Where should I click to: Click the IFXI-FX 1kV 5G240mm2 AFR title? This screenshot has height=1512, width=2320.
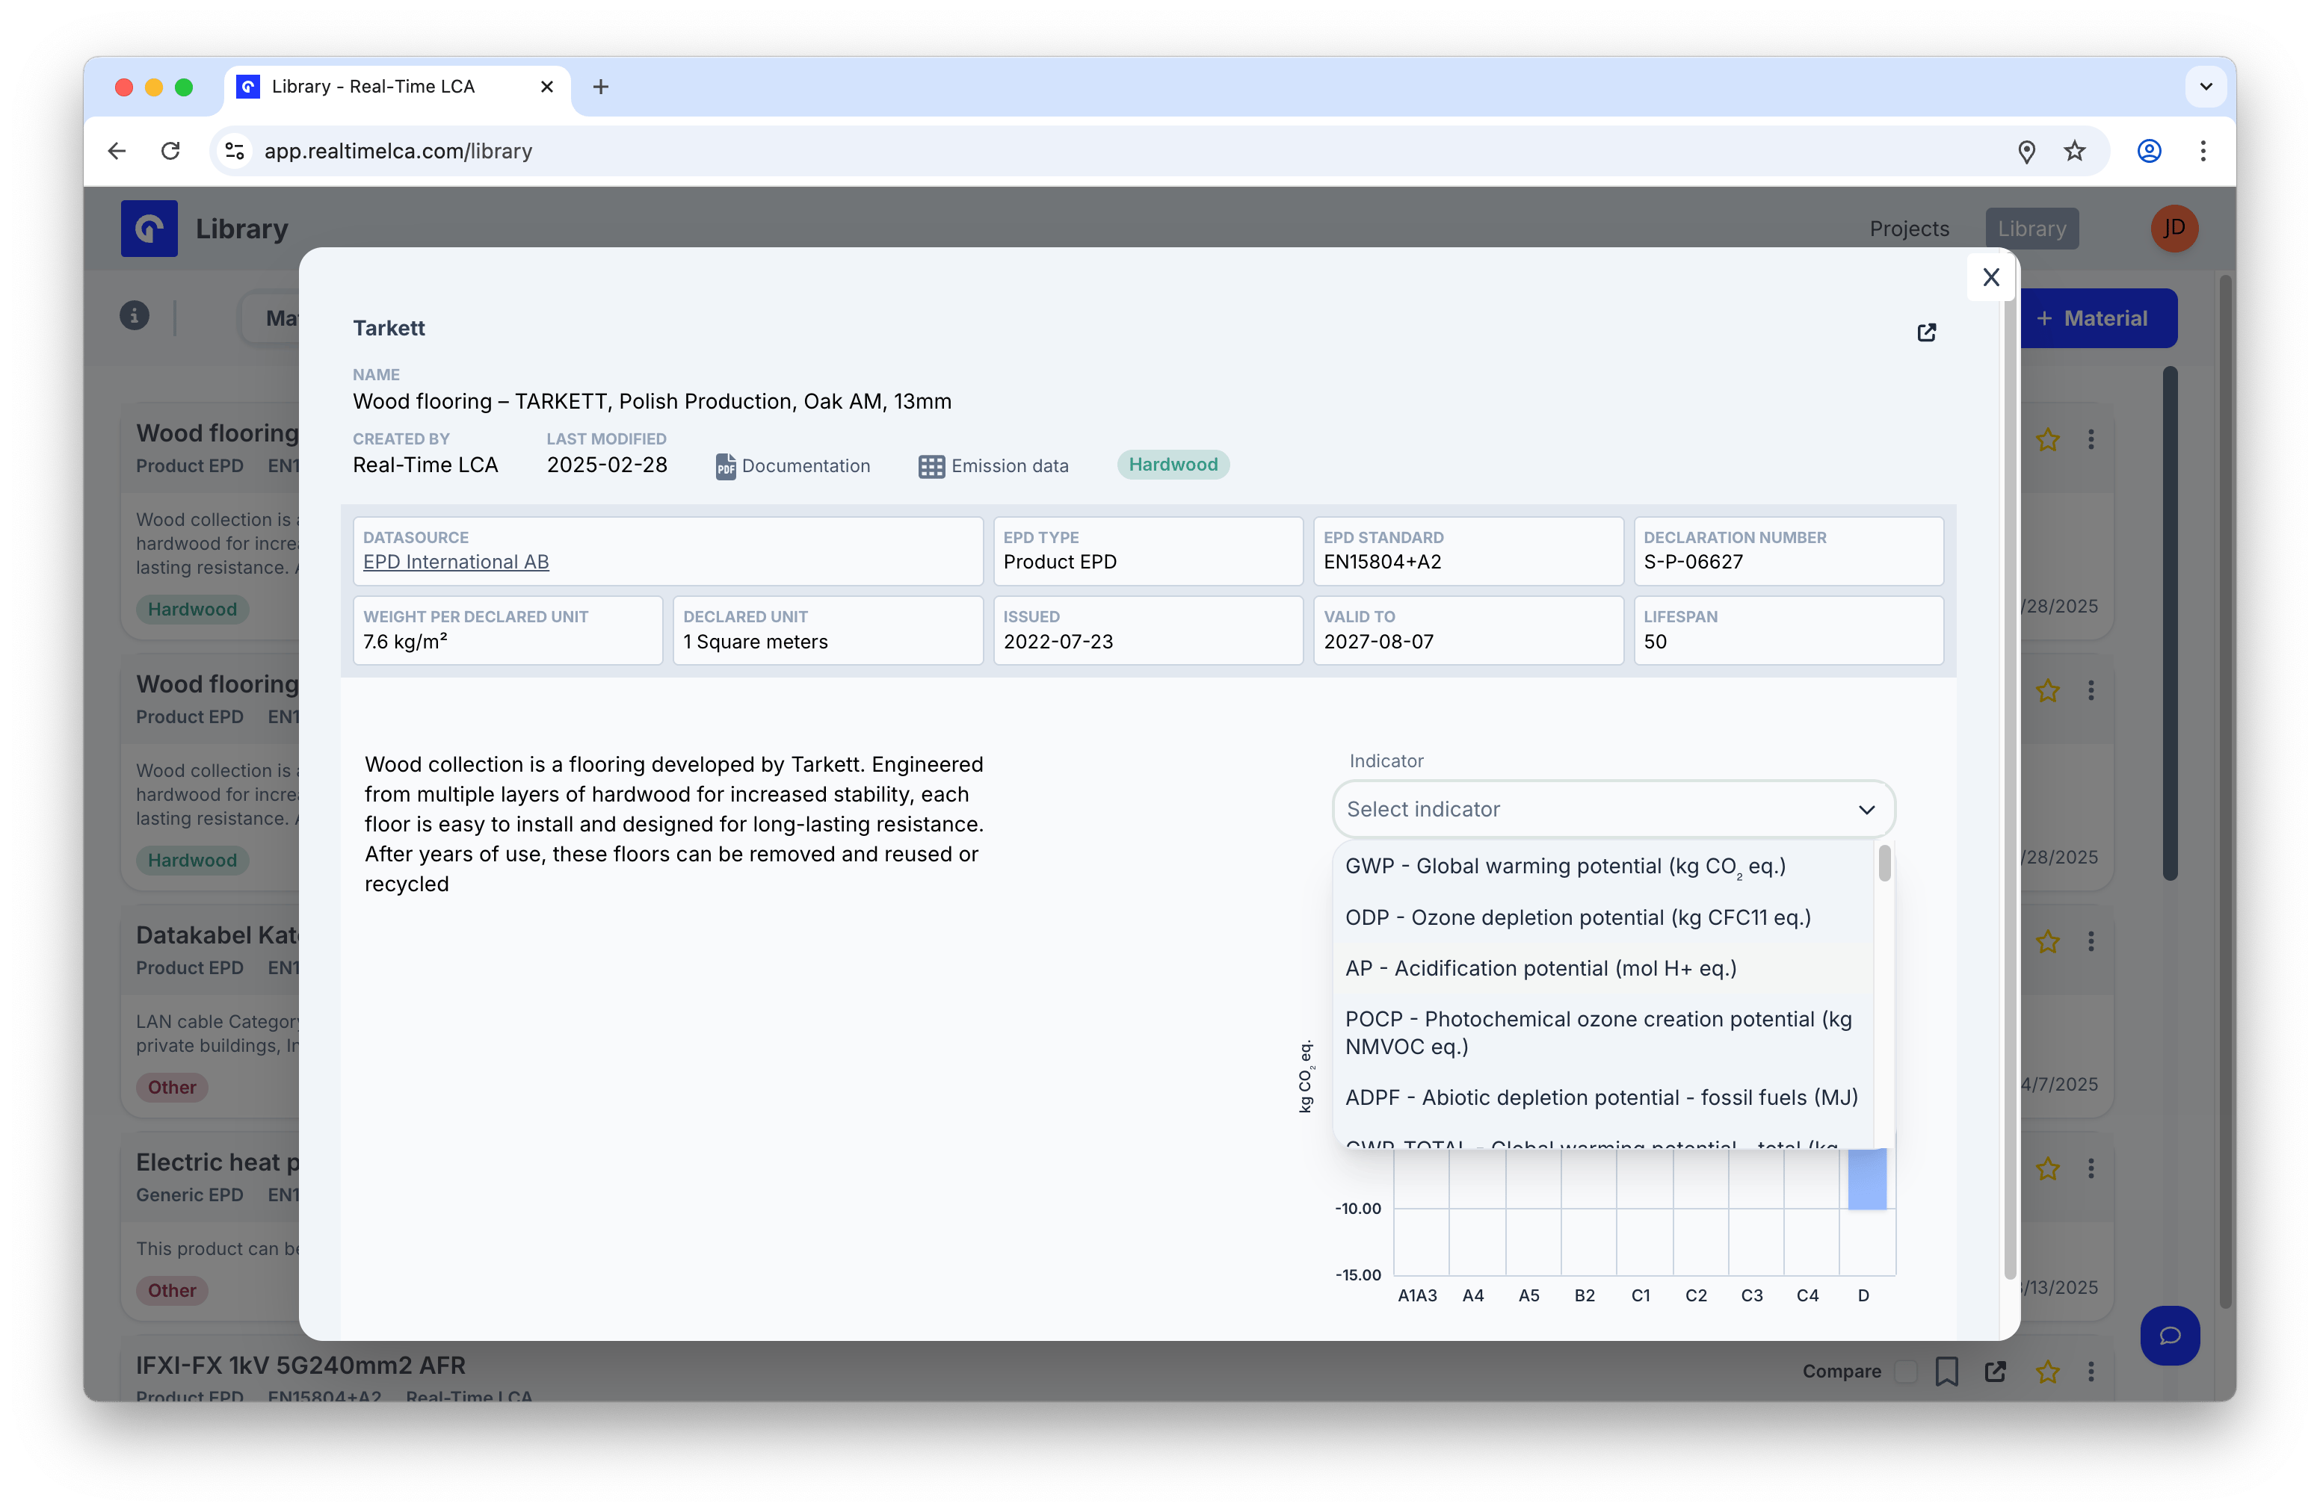[301, 1366]
